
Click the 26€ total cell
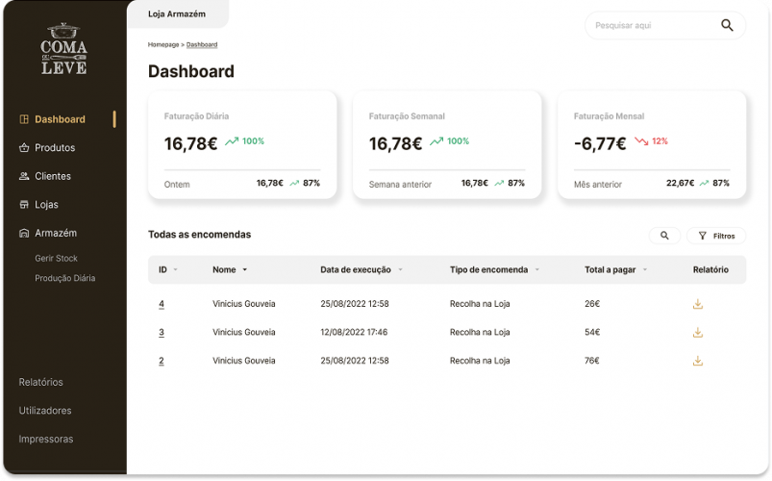tap(592, 304)
